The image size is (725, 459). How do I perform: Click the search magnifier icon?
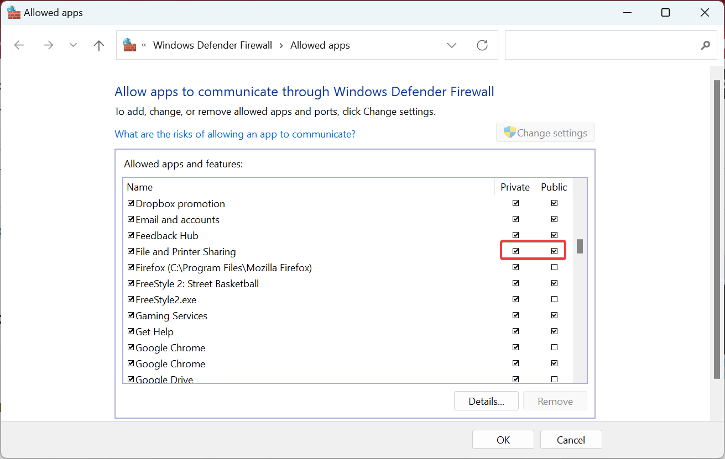tap(705, 45)
